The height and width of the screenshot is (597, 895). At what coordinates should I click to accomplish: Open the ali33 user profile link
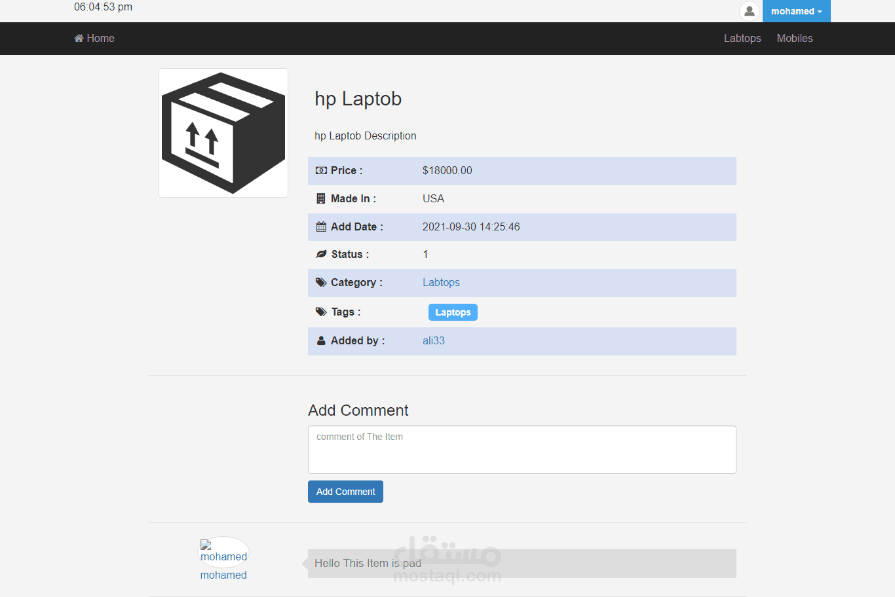coord(434,340)
